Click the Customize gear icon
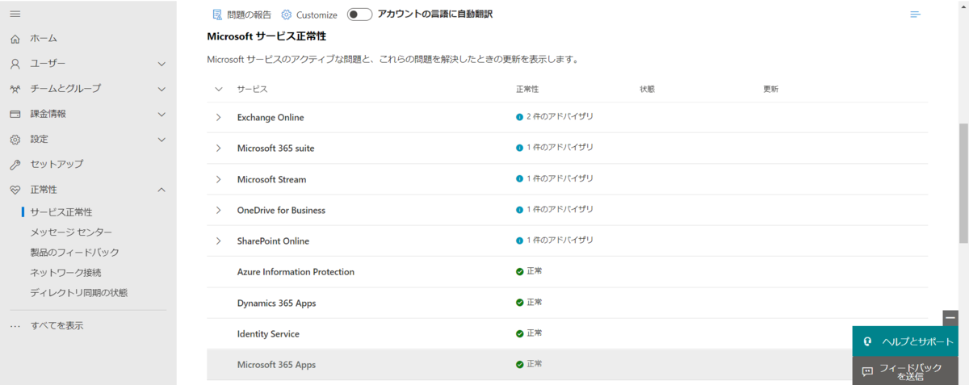This screenshot has height=385, width=969. (286, 15)
